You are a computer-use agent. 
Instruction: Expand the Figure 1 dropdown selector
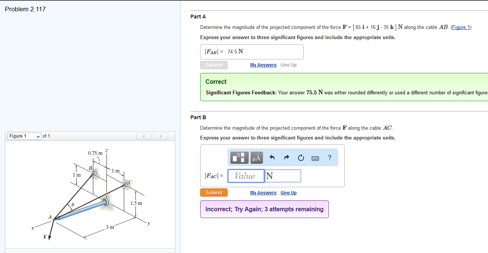coord(24,136)
